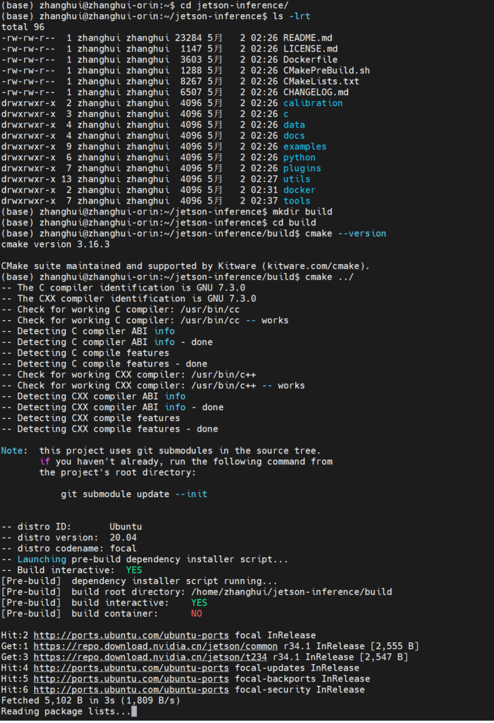Click the "git submodule update --init" command text
This screenshot has height=723, width=494.
[x=134, y=494]
